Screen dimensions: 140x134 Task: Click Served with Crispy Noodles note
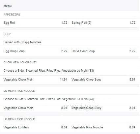(x=22, y=42)
